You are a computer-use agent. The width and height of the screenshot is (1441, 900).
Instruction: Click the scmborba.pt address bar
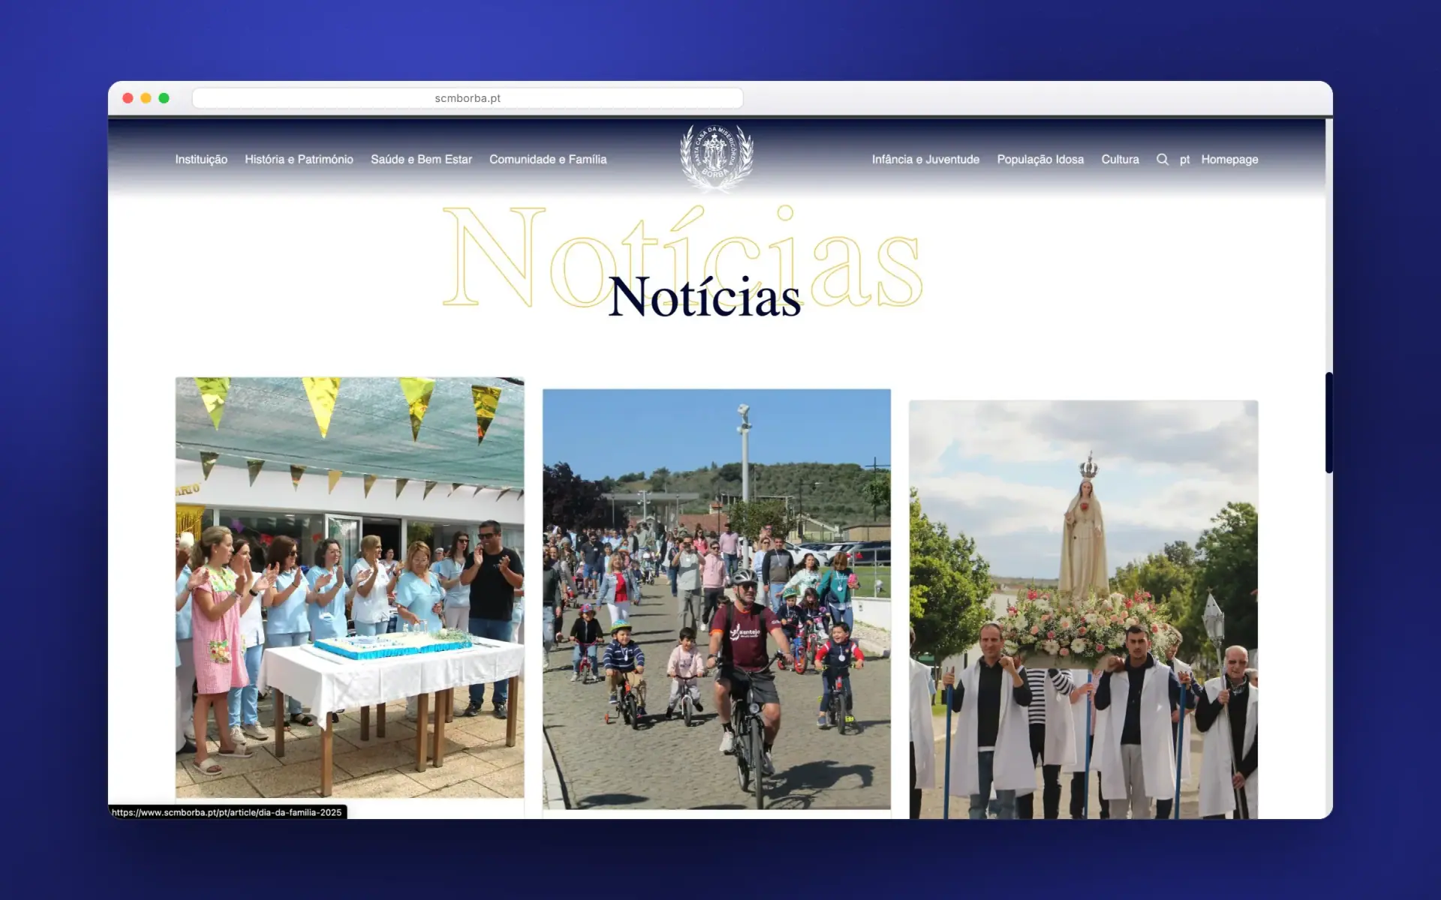click(x=468, y=98)
